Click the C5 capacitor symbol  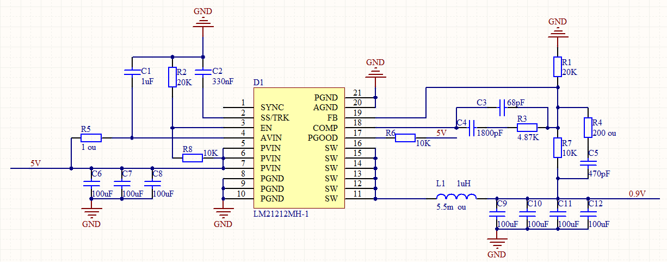click(588, 163)
